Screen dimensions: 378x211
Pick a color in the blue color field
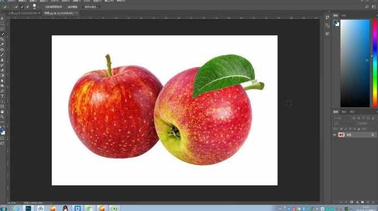[x=355, y=63]
